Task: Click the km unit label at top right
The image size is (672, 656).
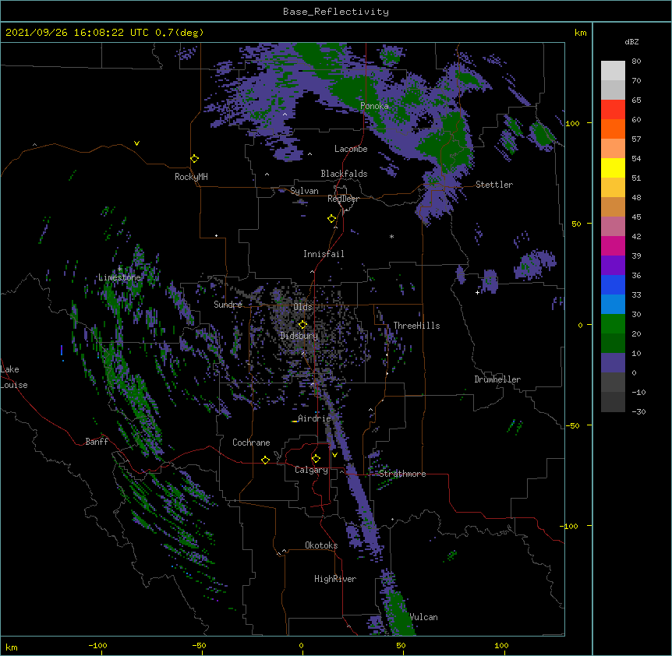Action: [580, 33]
